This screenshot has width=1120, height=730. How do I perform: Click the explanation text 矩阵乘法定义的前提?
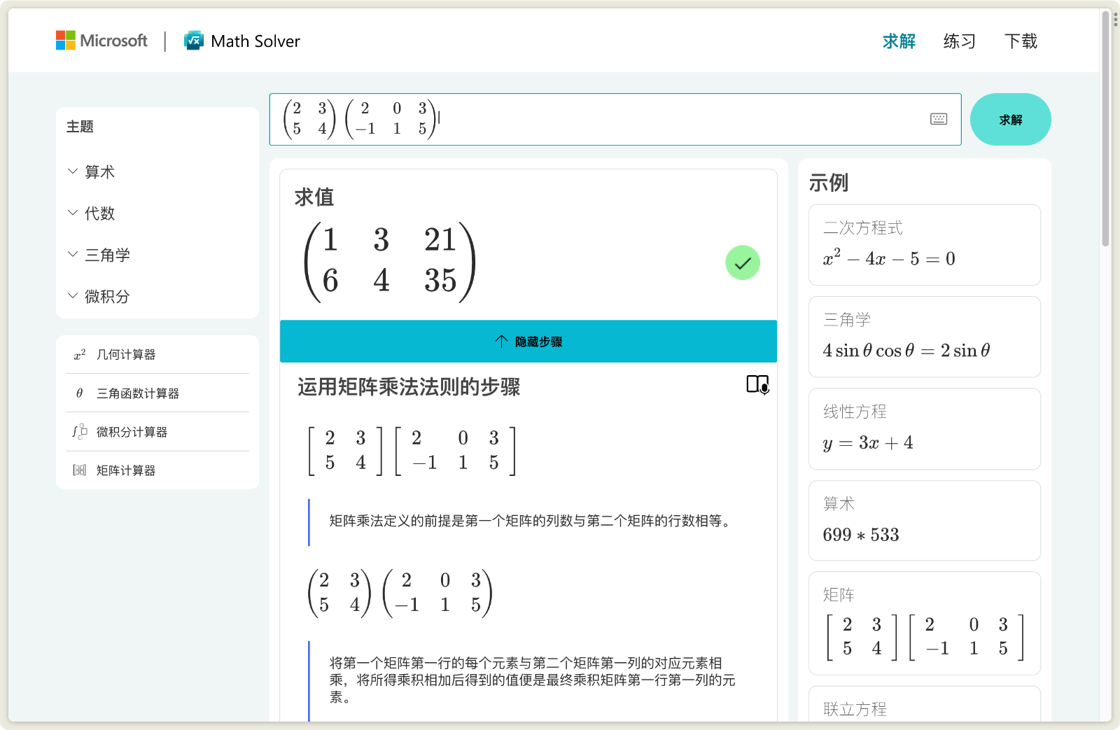532,521
